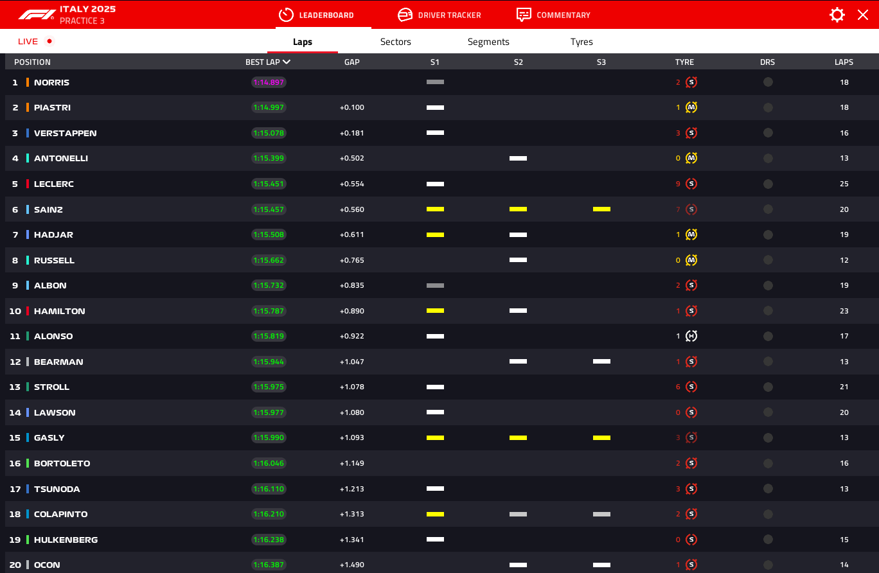Click Colapinto's grey S3 segment bar
Viewport: 879px width, 573px height.
(601, 514)
